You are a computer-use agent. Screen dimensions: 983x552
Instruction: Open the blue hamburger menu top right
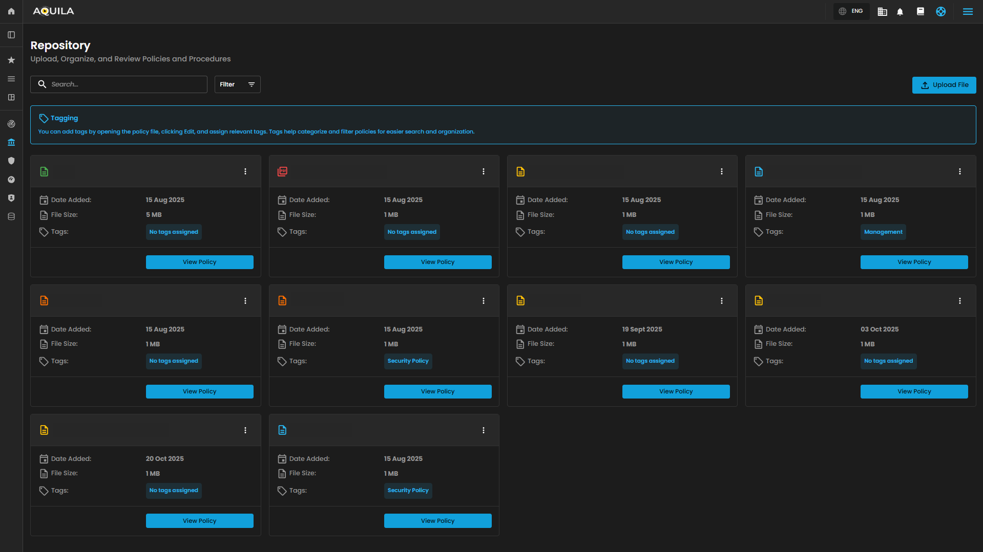coord(968,11)
